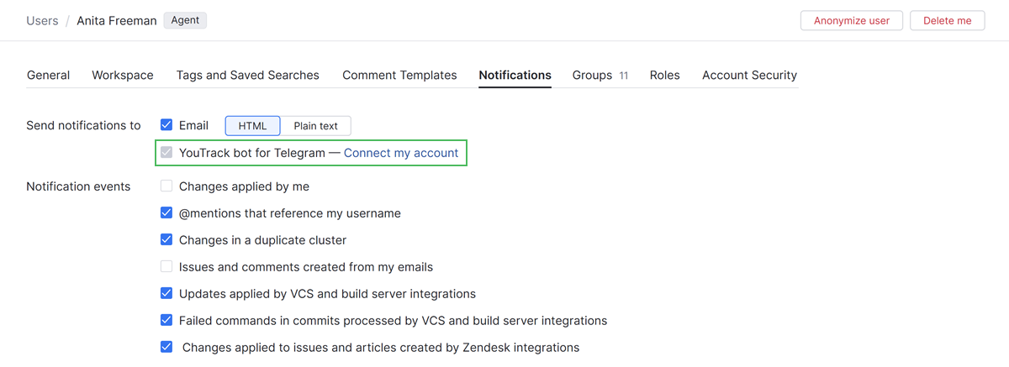Check 'Changes applied by me' option
Viewport: 1009px width, 367px height.
166,186
